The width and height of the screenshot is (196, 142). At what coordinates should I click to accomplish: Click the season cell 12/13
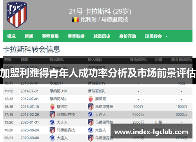click(x=9, y=99)
